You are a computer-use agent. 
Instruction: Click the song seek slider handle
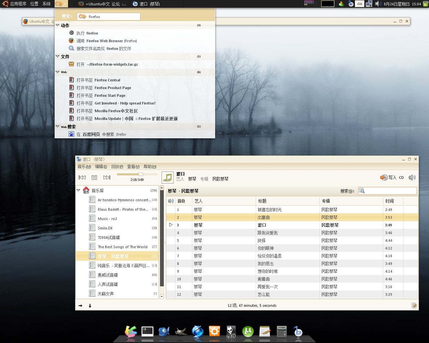(141, 174)
